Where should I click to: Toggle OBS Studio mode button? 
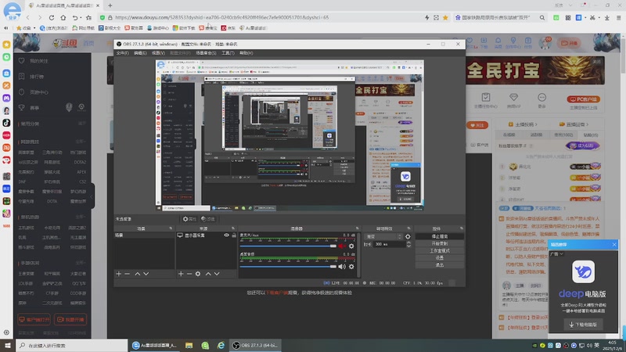(x=439, y=250)
